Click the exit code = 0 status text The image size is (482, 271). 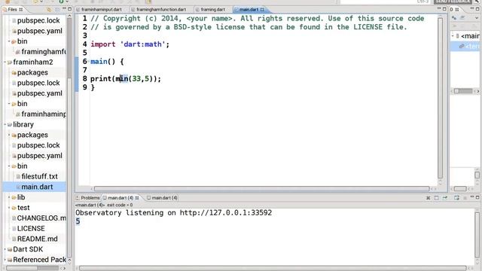tap(120, 205)
